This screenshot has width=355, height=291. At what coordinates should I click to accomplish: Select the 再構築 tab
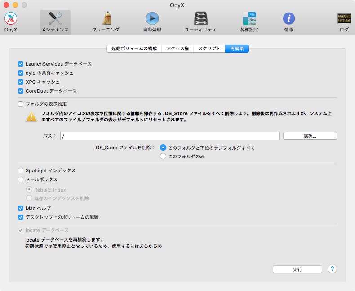pyautogui.click(x=237, y=49)
